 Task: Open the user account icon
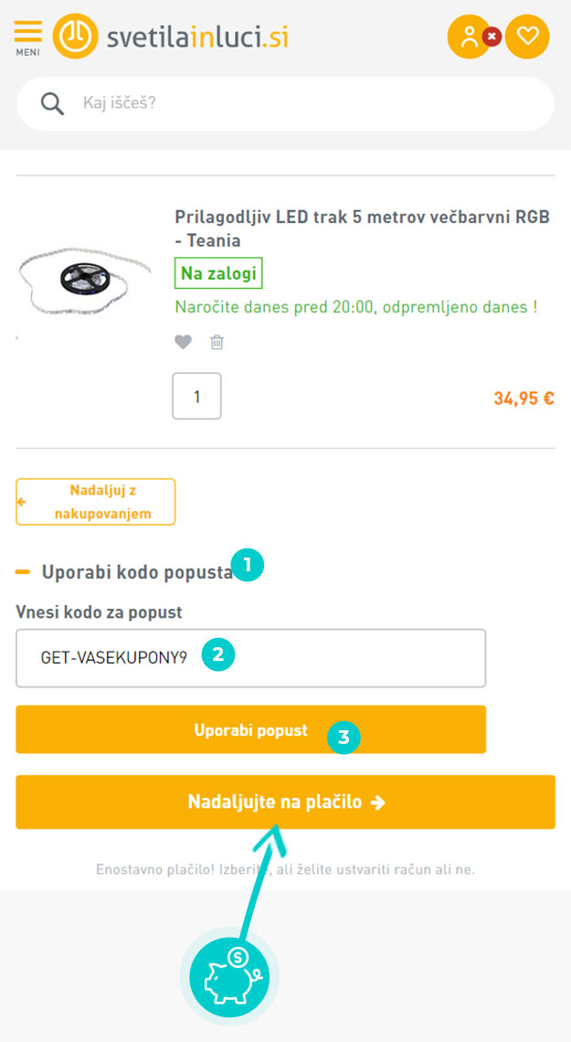click(x=470, y=36)
